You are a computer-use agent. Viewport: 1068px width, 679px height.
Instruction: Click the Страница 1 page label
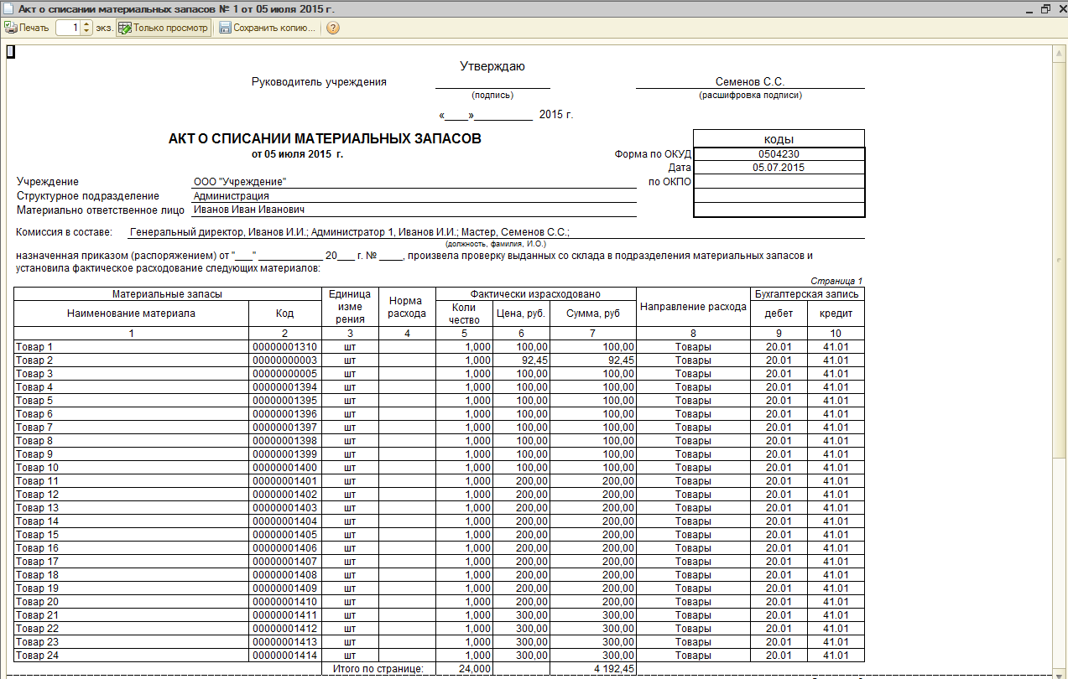836,281
